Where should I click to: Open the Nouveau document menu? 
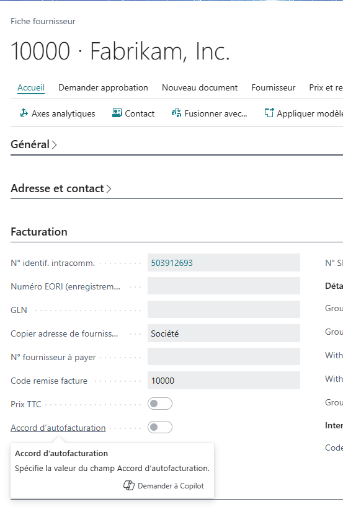(200, 87)
